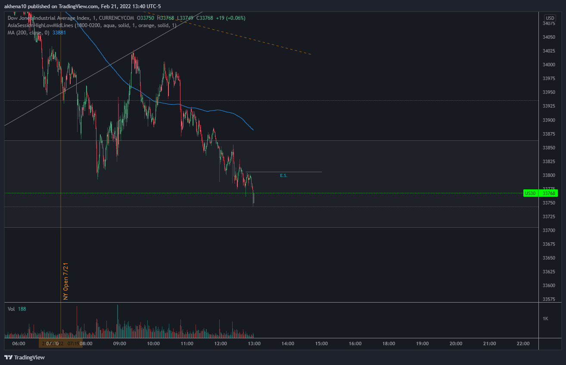Click the 14:00 time axis label
This screenshot has height=365, width=566.
[x=288, y=343]
